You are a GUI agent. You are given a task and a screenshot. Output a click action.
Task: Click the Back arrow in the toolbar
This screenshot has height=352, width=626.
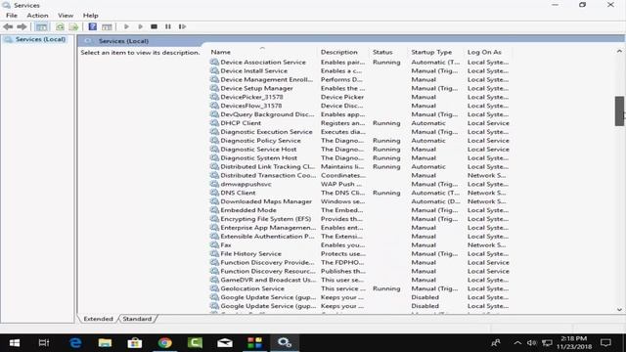tap(8, 26)
